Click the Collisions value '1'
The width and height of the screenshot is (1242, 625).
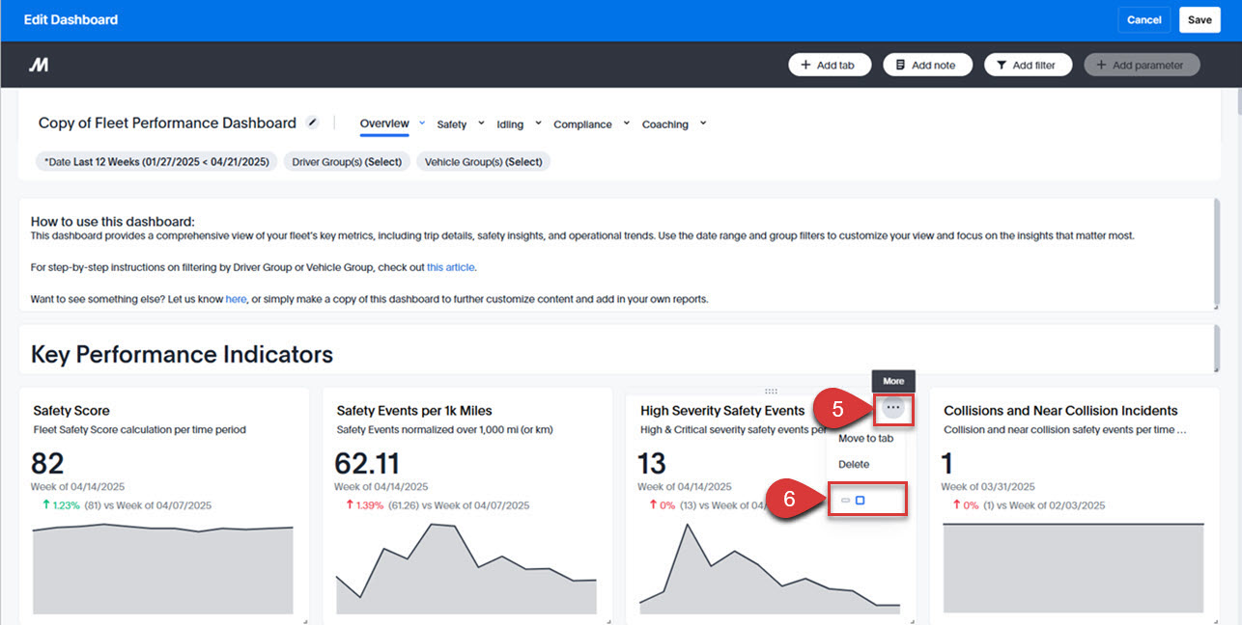click(x=947, y=463)
